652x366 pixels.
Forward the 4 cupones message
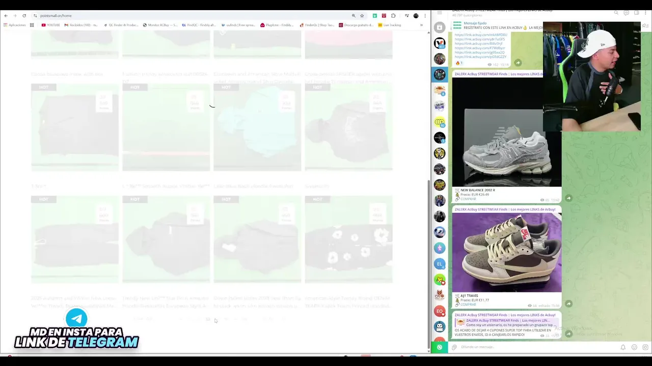point(568,334)
